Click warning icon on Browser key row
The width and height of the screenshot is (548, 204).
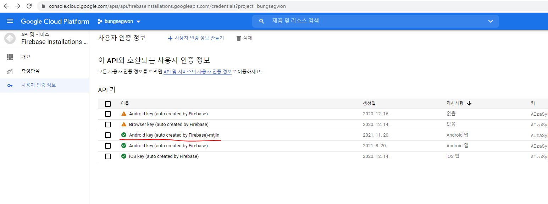click(x=124, y=125)
